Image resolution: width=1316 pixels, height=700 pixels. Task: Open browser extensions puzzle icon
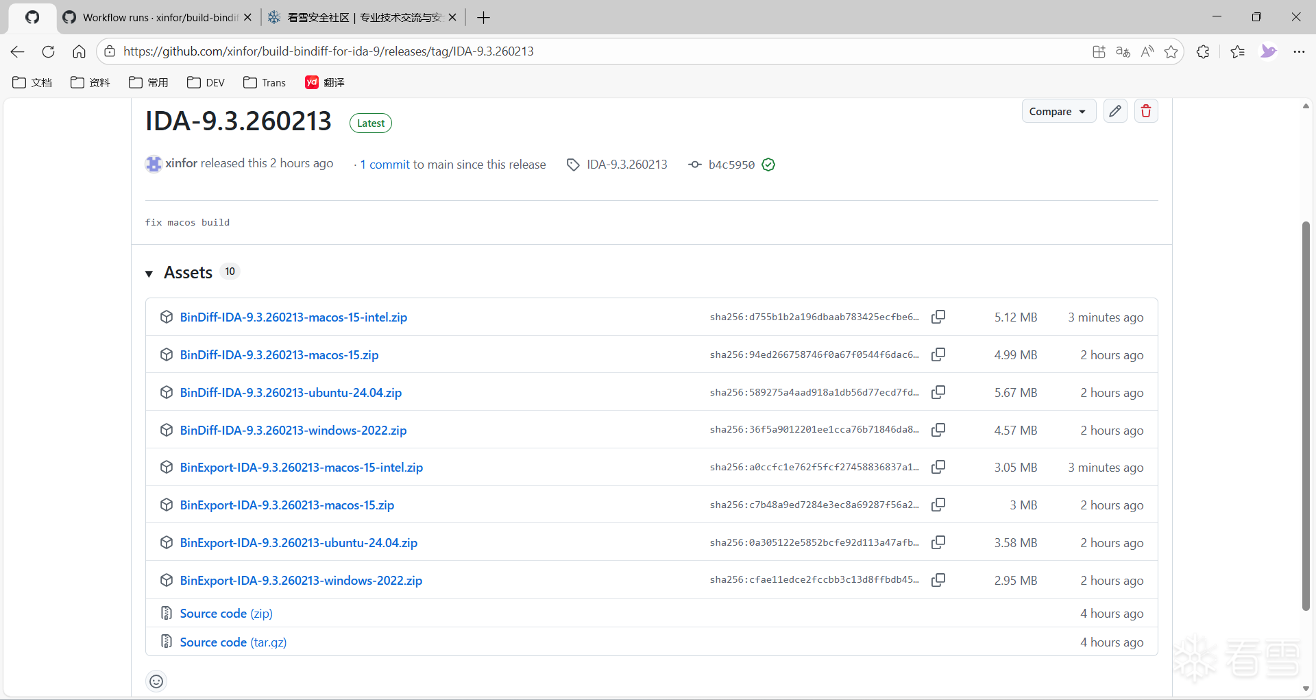coord(1203,51)
